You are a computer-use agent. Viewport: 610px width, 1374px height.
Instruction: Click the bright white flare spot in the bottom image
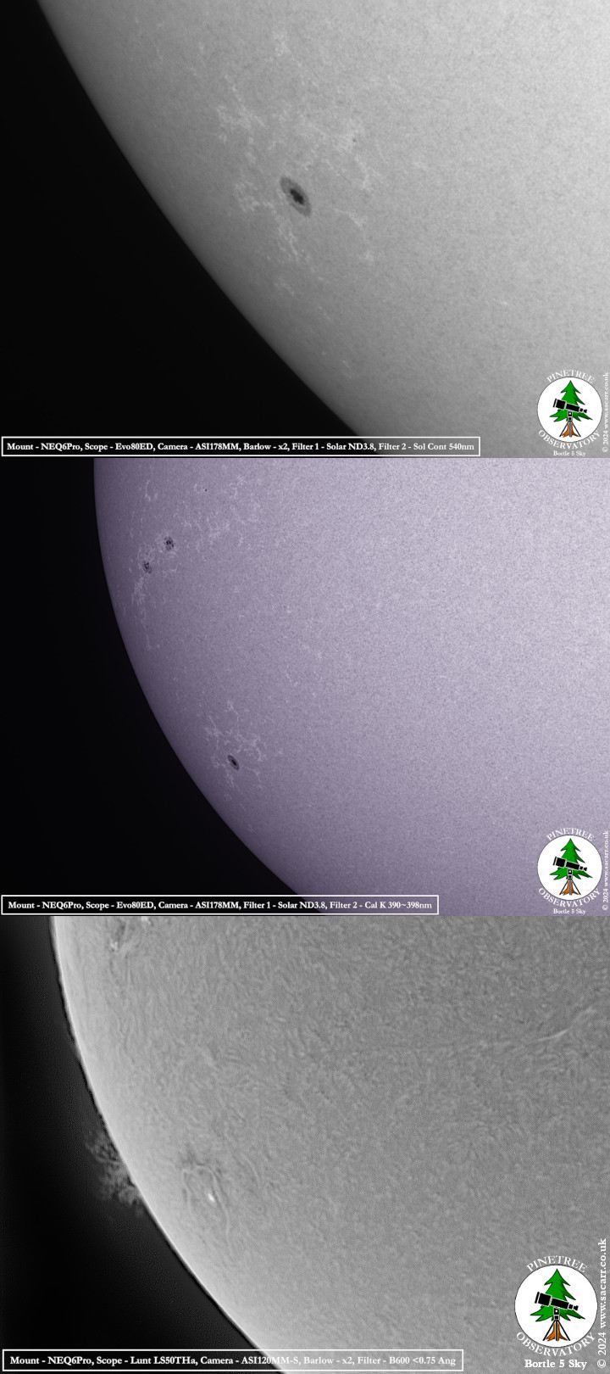click(210, 1198)
